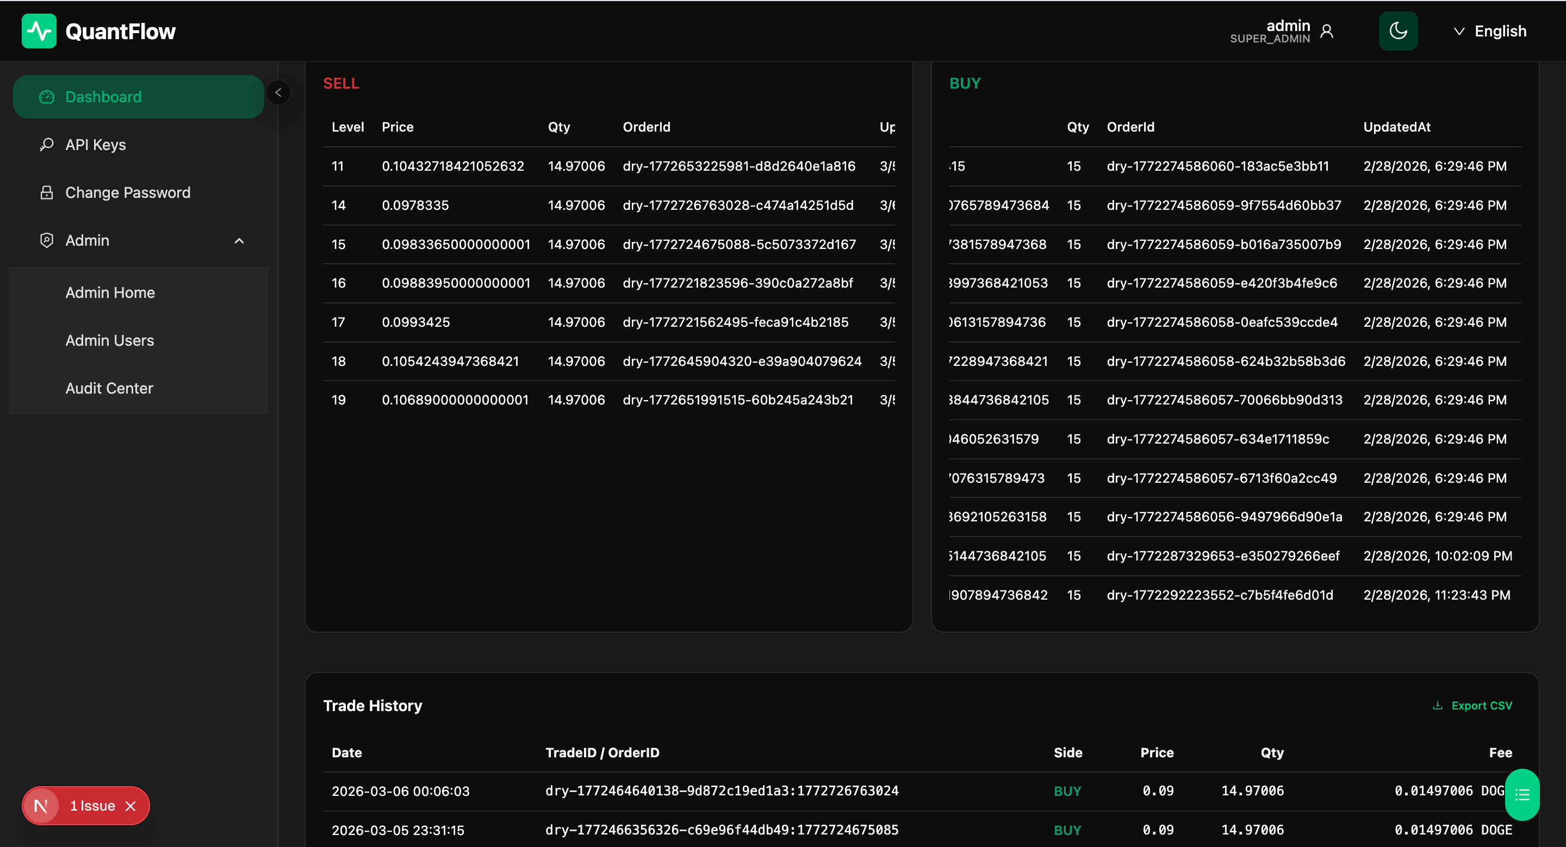
Task: Open the Audit Center page
Action: [x=109, y=388]
